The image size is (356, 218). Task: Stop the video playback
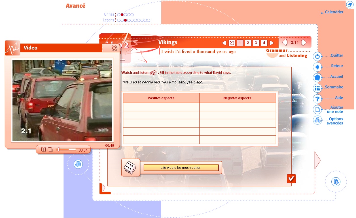point(50,149)
